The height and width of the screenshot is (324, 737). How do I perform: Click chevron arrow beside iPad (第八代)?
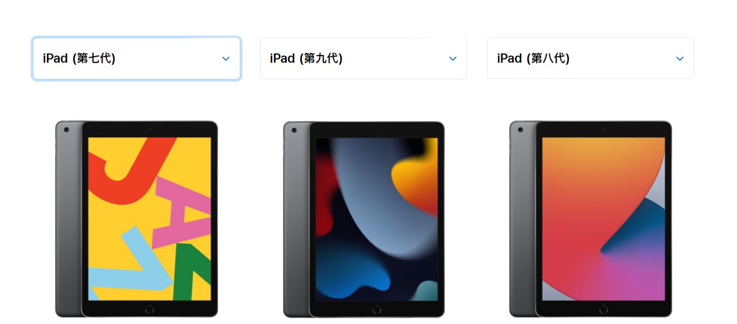point(680,58)
